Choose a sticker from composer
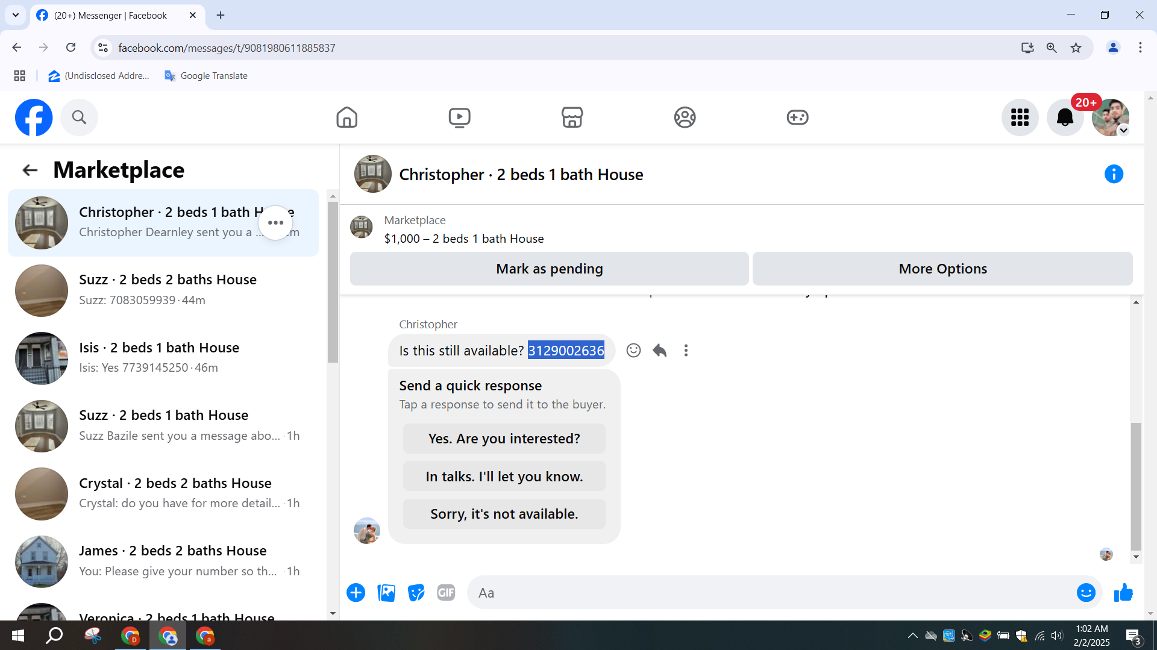Image resolution: width=1157 pixels, height=650 pixels. 416,593
